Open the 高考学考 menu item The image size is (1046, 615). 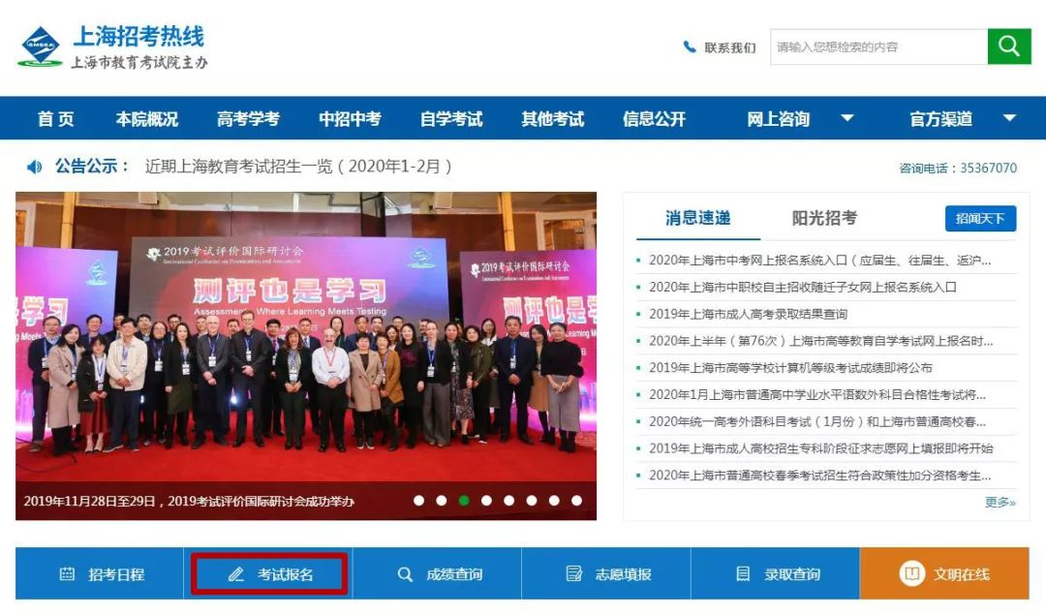coord(248,119)
